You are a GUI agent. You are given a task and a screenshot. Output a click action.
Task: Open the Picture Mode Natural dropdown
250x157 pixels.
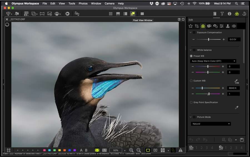point(211,124)
